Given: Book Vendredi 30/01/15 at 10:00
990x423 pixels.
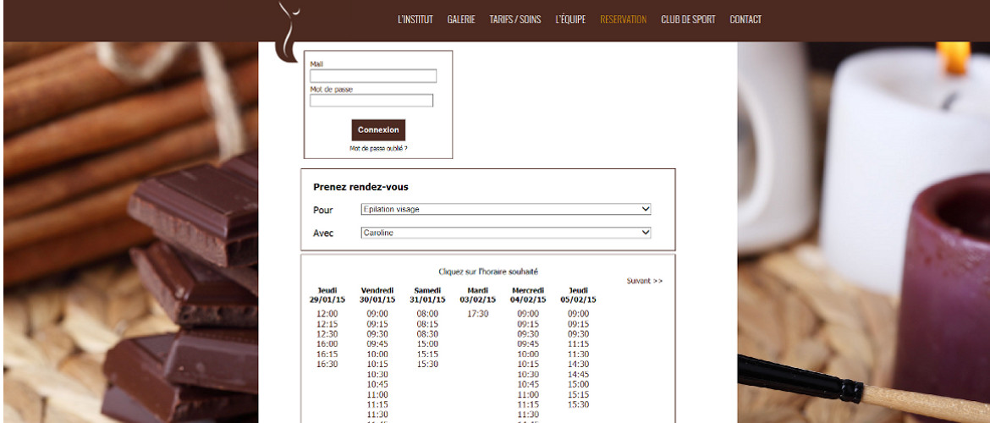Looking at the screenshot, I should [377, 354].
